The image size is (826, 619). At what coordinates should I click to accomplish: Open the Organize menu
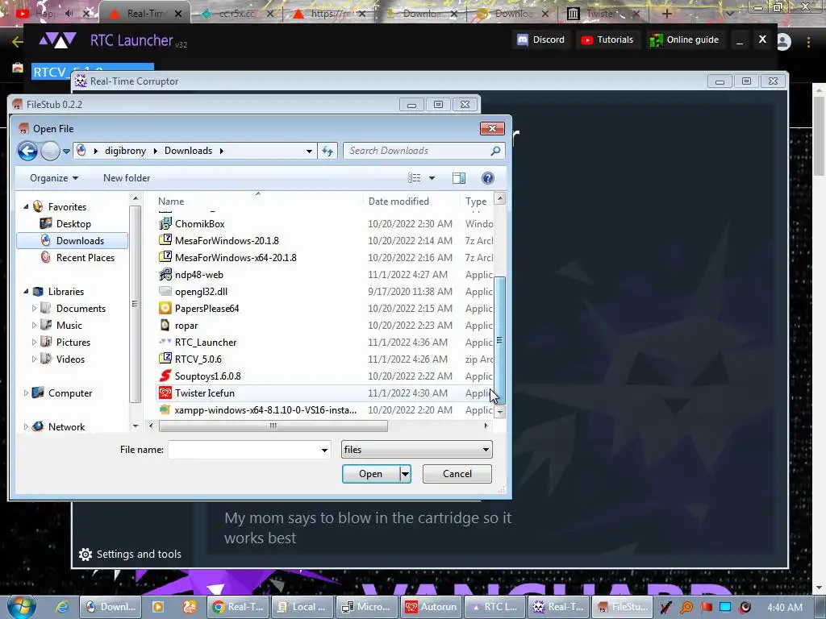pos(54,178)
